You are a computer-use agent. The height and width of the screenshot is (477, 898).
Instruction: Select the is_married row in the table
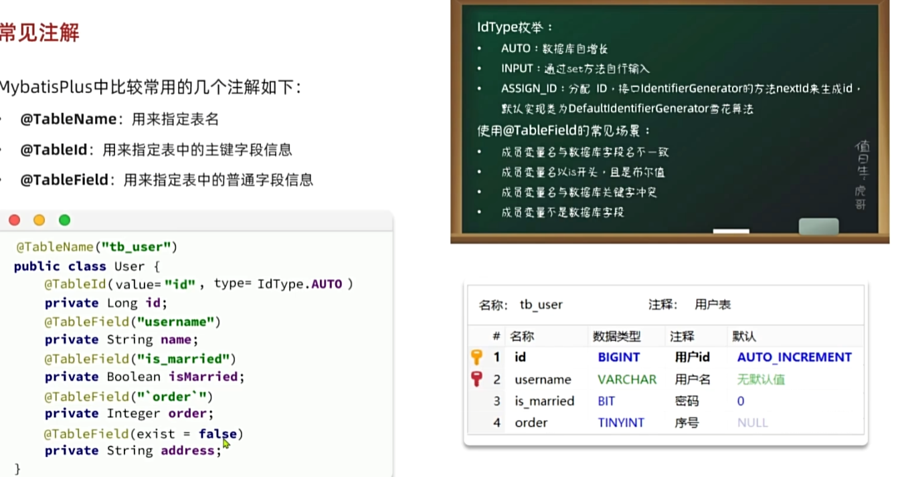(545, 401)
